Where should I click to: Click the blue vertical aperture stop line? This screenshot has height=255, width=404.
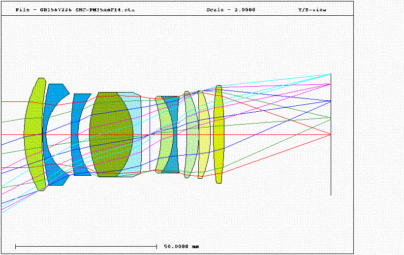pos(150,134)
